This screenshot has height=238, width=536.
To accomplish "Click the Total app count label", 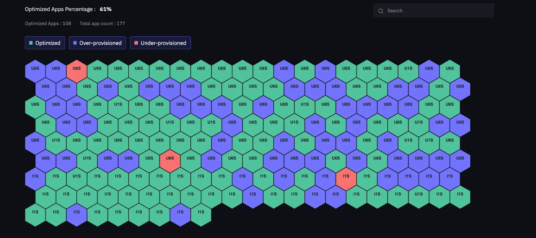I will click(x=102, y=23).
